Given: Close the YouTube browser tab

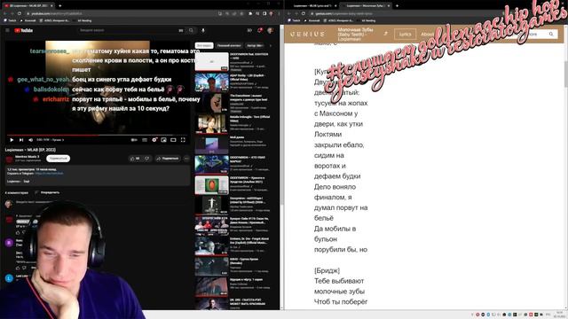Looking at the screenshot, I should (51, 6).
